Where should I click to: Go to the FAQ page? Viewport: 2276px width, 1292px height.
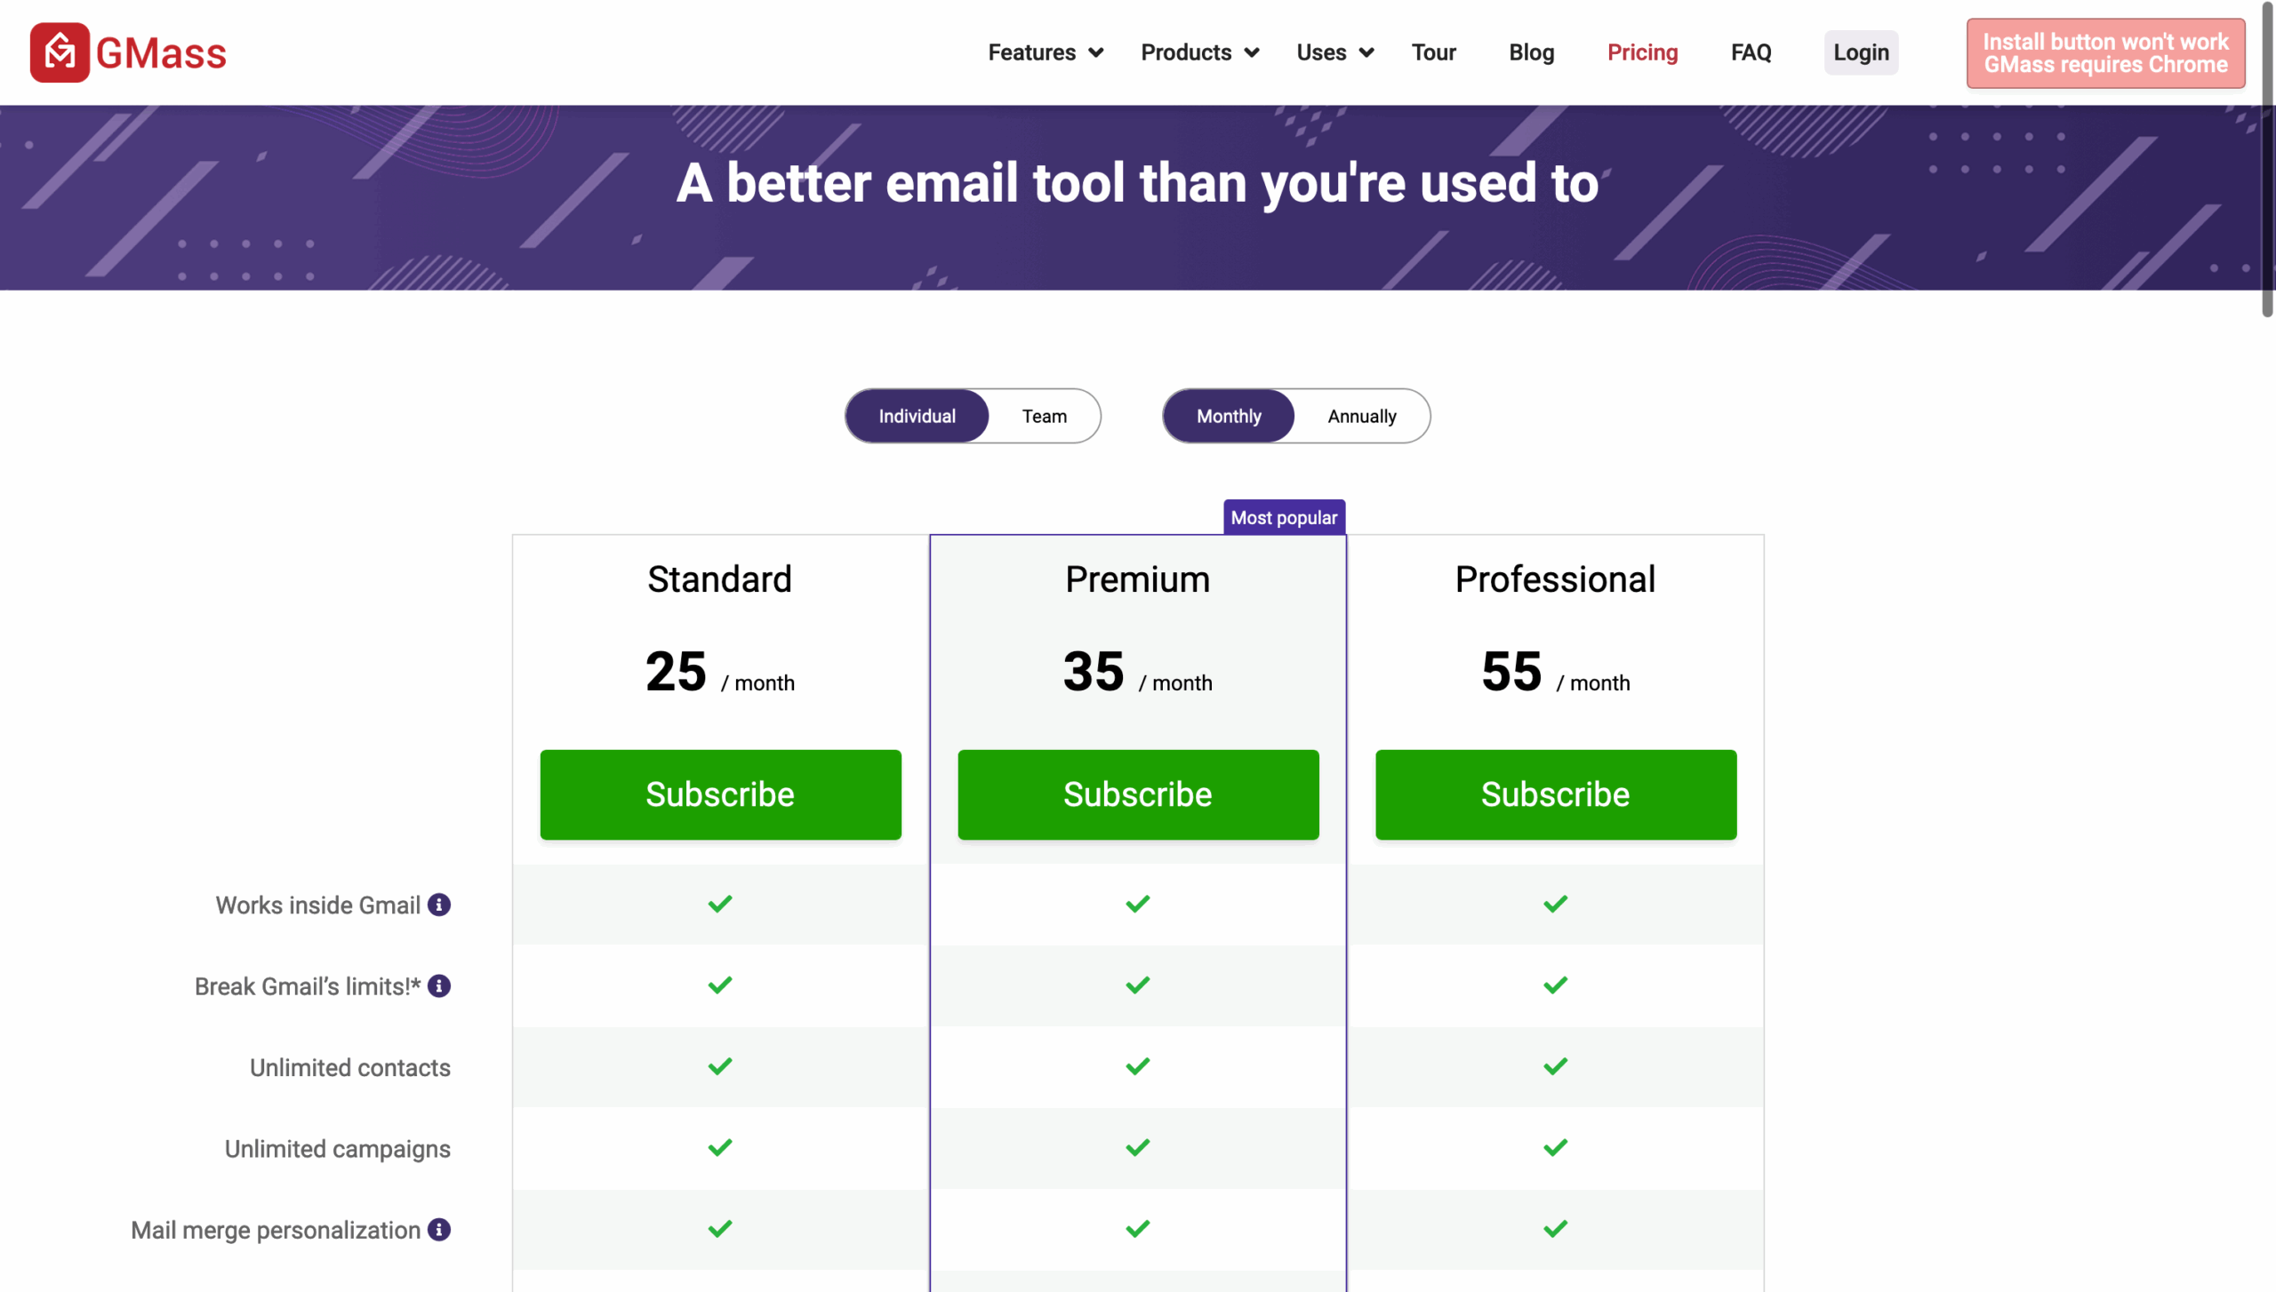(x=1751, y=52)
